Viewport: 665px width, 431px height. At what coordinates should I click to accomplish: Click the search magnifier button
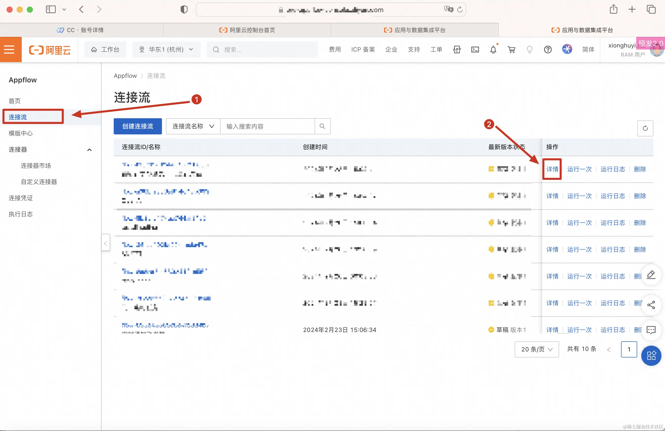322,126
